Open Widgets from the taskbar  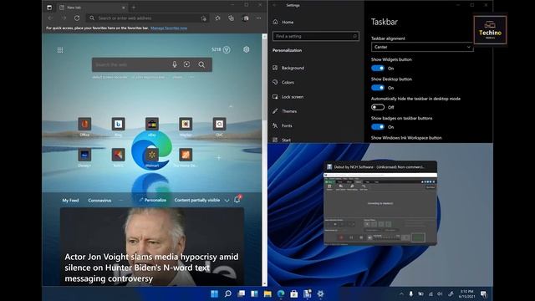coord(254,293)
